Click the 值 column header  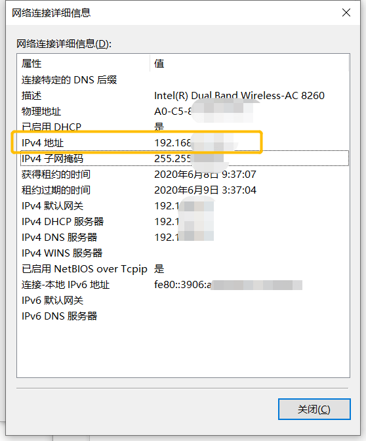(249, 64)
